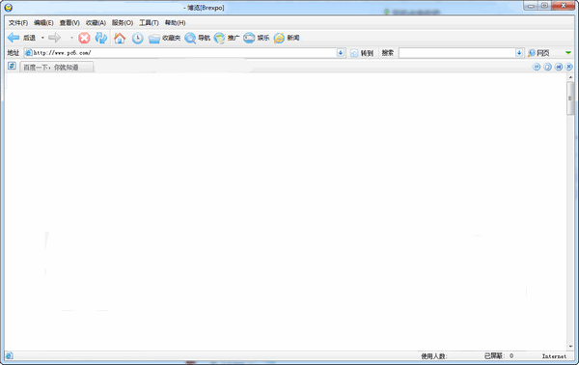
Task: Click the page scrollbar thumb
Action: click(570, 98)
